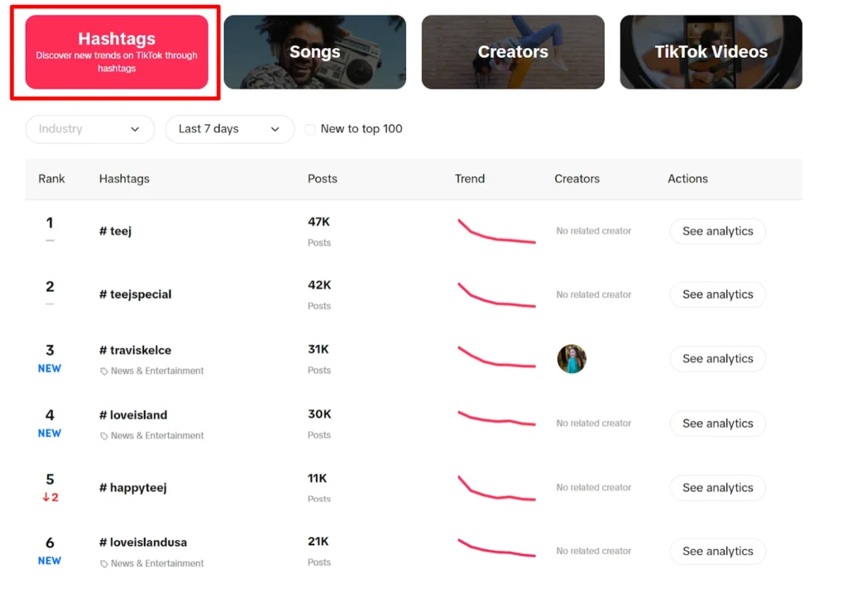Click the loveisland trend line chart
The image size is (847, 593).
[x=496, y=418]
